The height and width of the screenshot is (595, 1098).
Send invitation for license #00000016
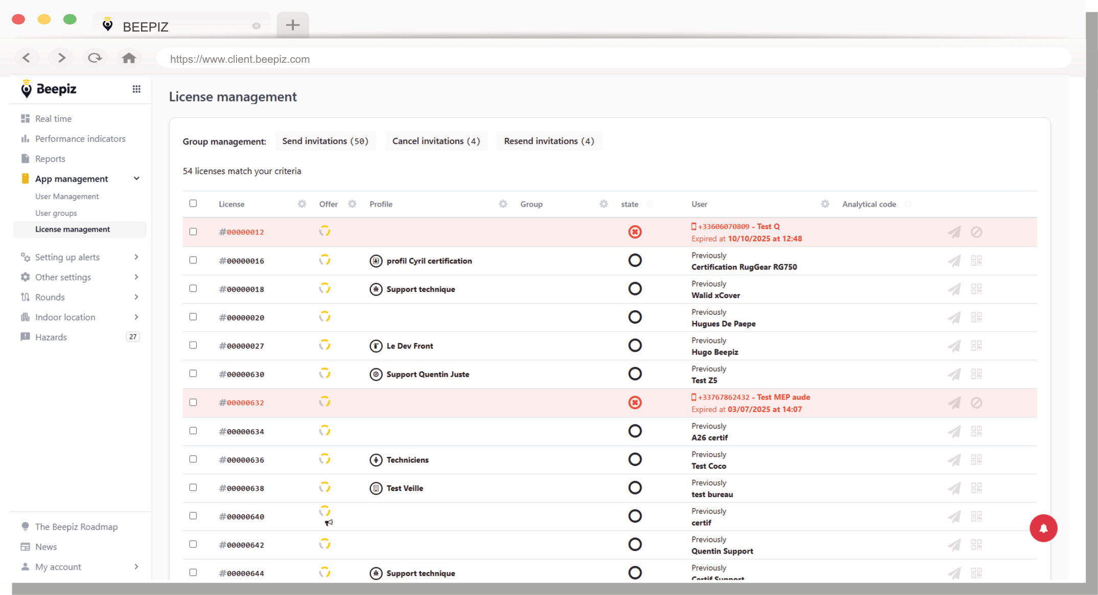[954, 260]
